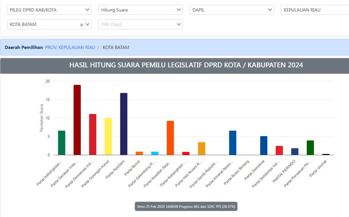Go to the PROV. KEPULAUAN RIAU breadcrumb link
The image size is (349, 217).
[x=70, y=47]
